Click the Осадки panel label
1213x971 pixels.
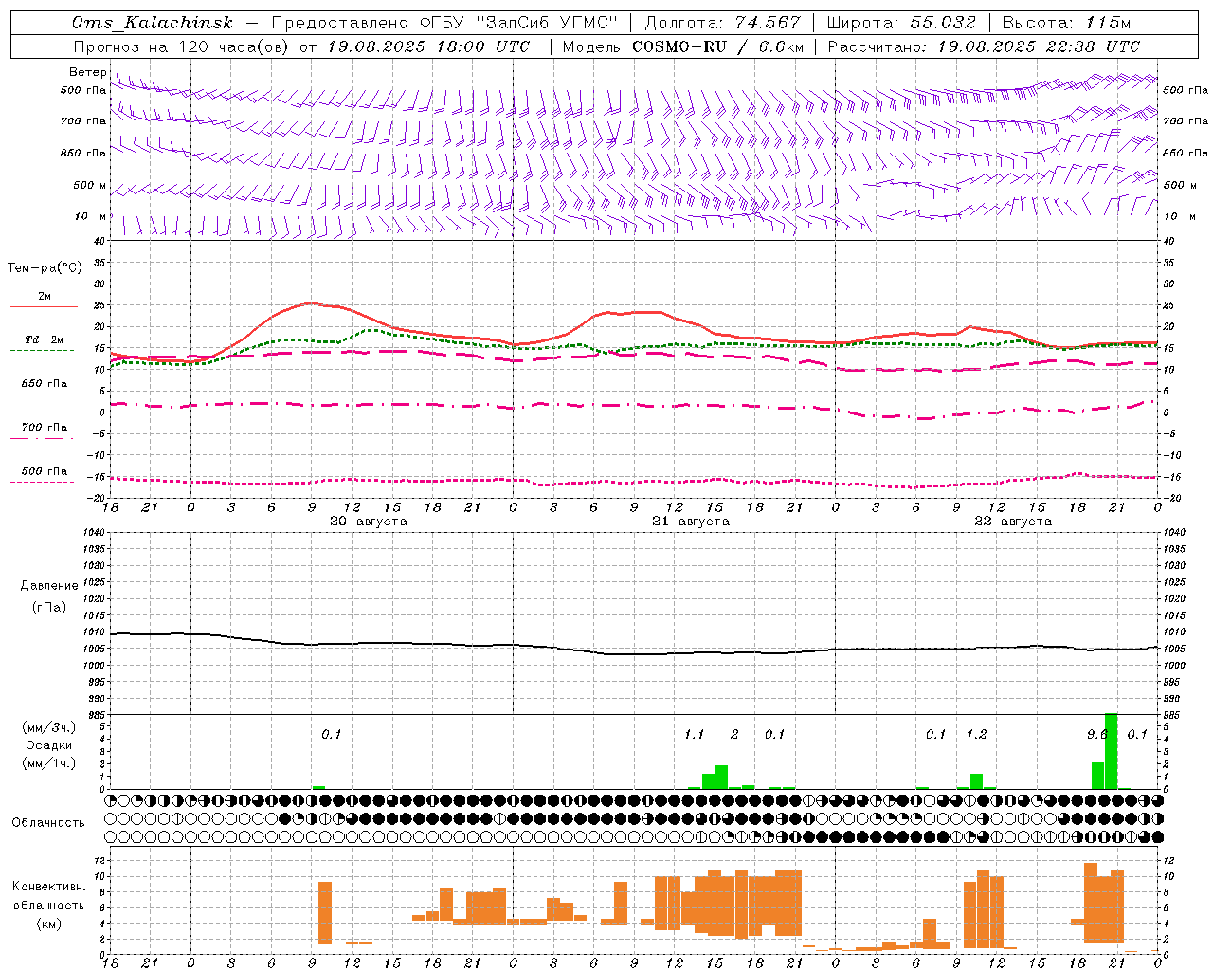pos(49,745)
